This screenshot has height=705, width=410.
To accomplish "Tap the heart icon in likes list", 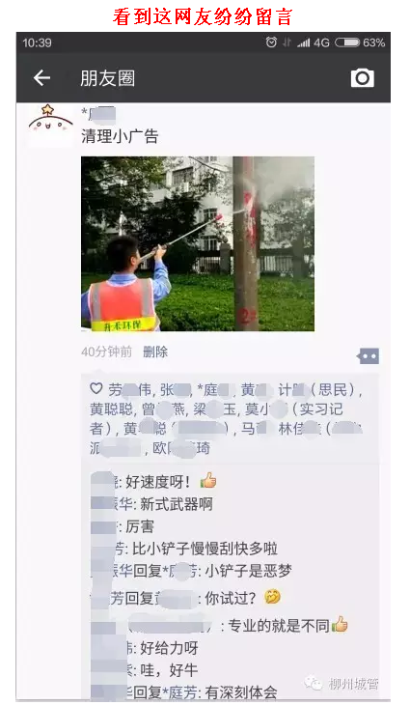I will (x=96, y=388).
